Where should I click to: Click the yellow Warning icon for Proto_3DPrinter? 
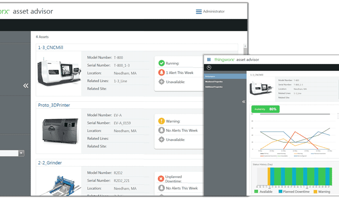[x=161, y=121]
